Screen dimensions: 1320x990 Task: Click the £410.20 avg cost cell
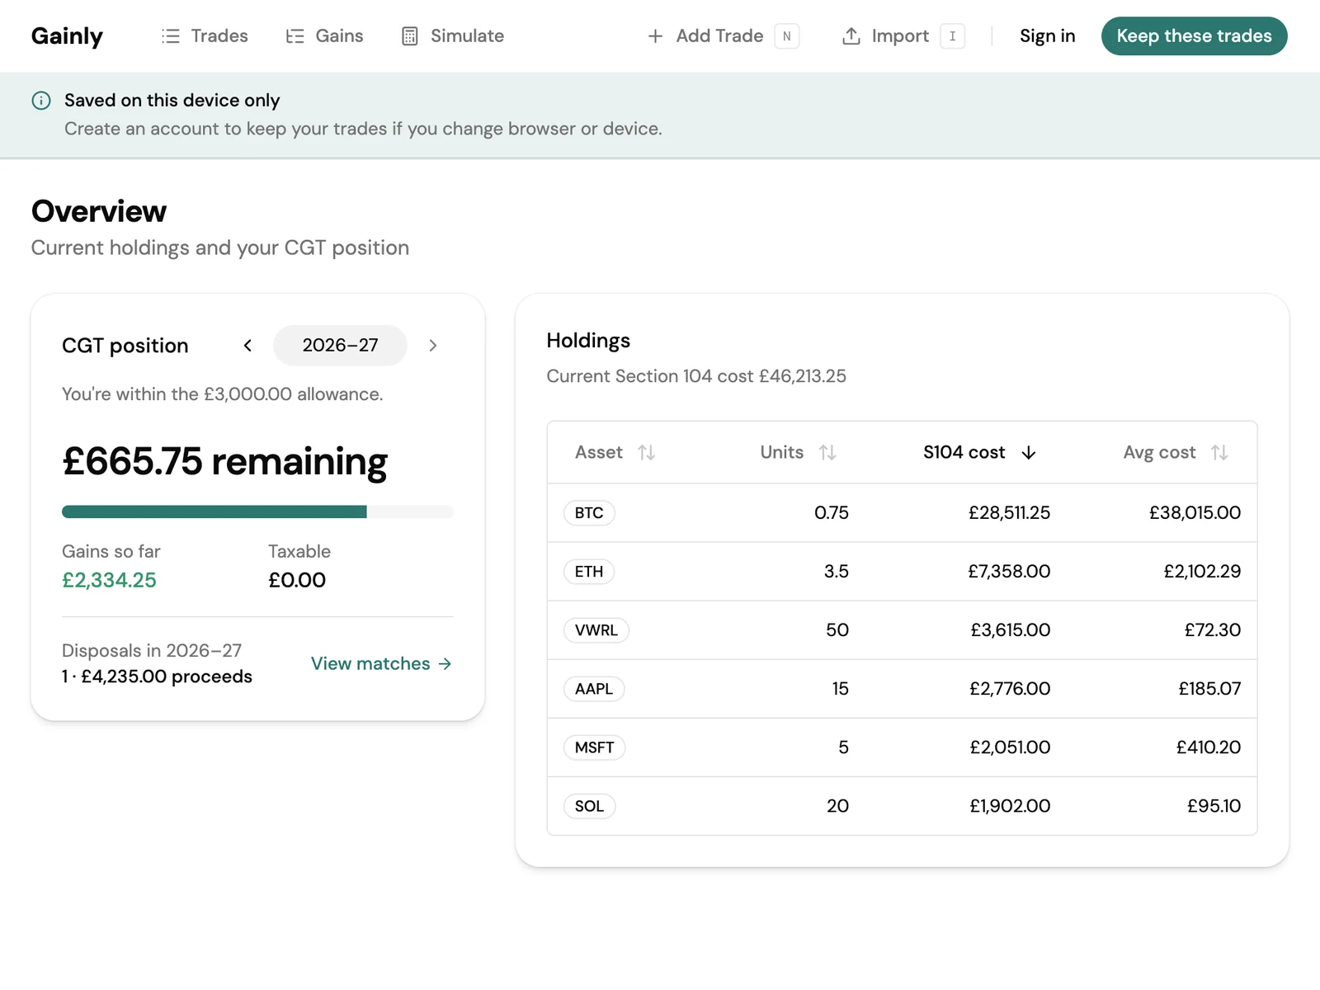click(1209, 747)
